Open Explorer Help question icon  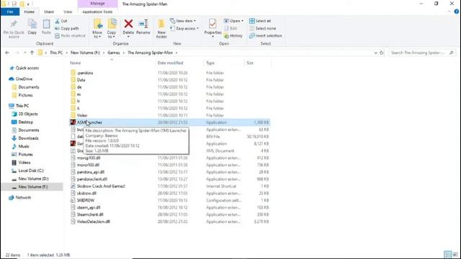(456, 12)
